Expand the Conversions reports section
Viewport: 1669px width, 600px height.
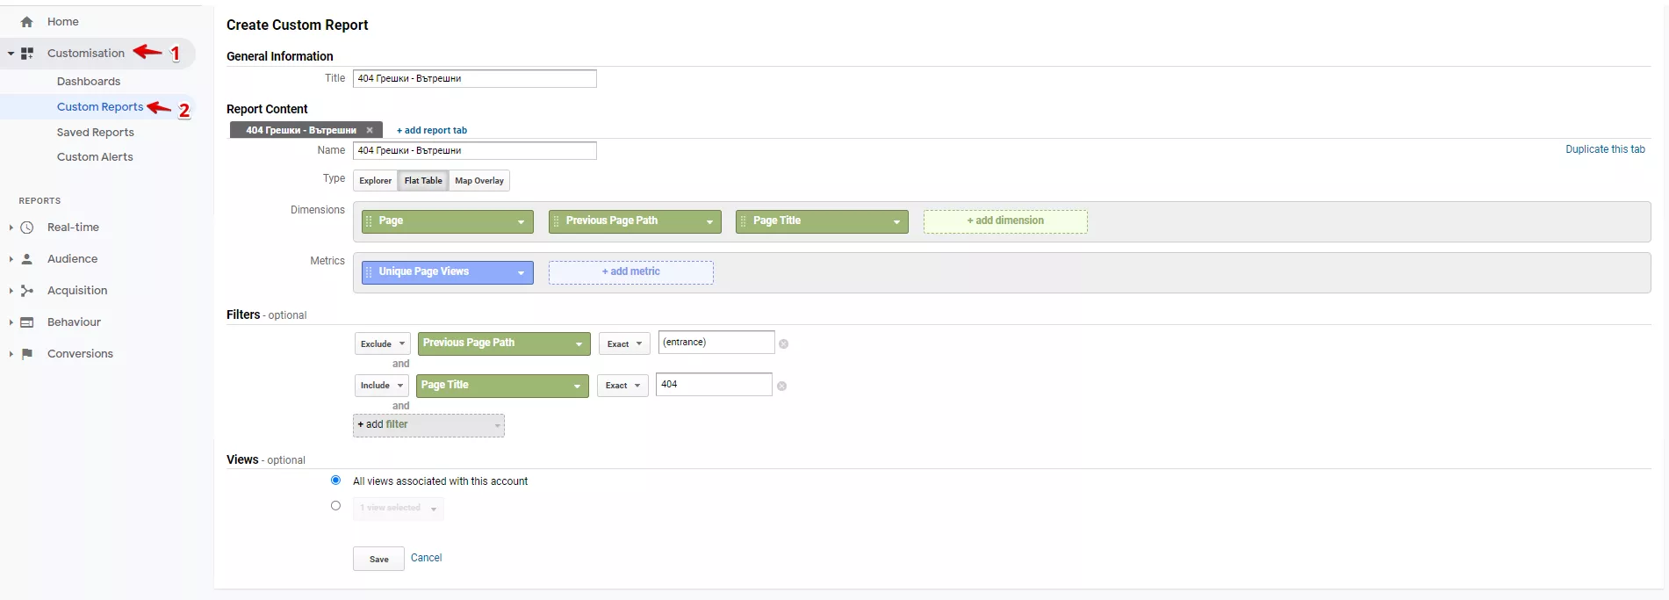tap(11, 354)
